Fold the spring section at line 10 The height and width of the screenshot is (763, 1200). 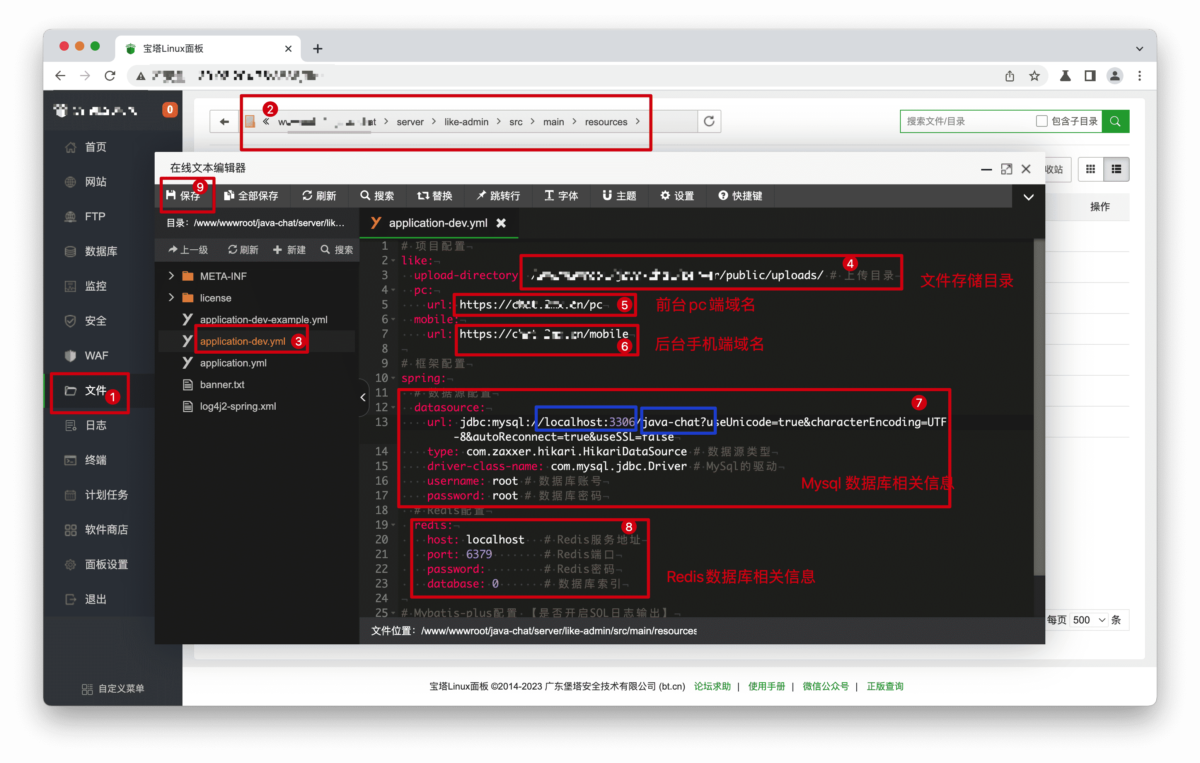pos(393,378)
